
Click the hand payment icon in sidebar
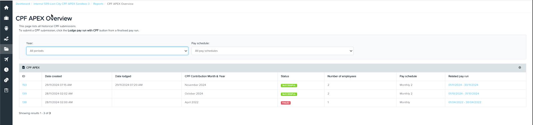click(6, 39)
